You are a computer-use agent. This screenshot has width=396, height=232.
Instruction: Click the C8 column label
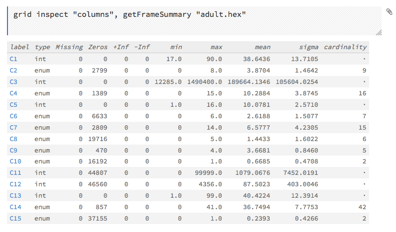click(13, 139)
